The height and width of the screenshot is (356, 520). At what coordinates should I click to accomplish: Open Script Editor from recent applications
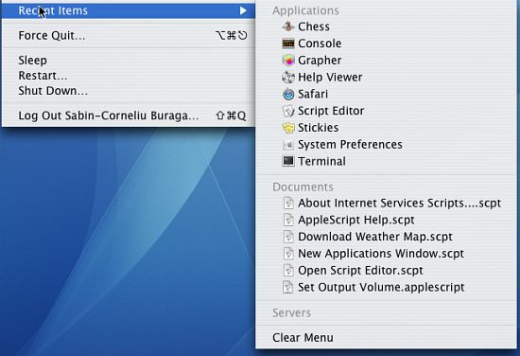coord(386,111)
